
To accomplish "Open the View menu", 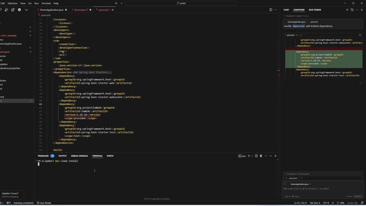I will [23, 3].
